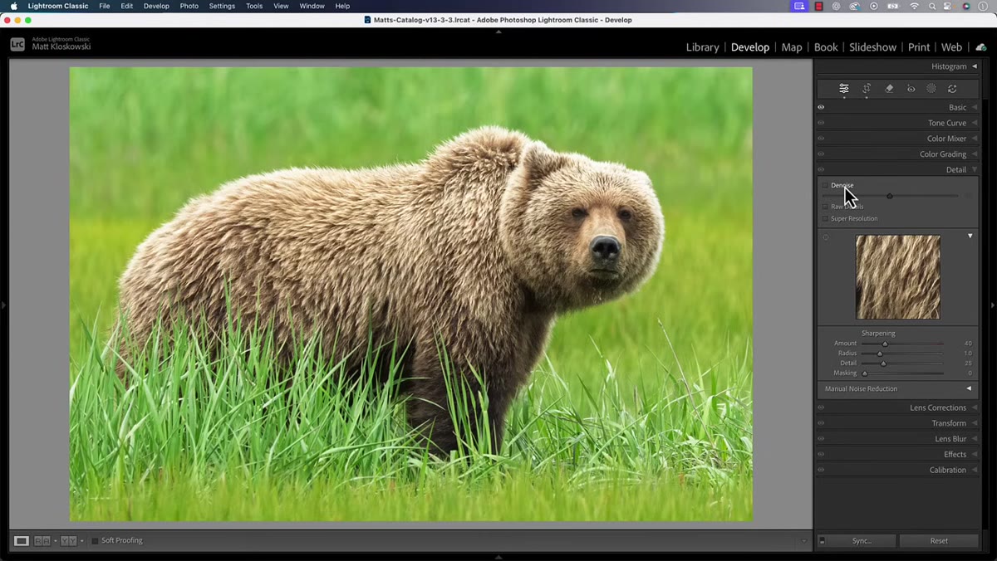Switch to the Slideshow module
Viewport: 997px width, 561px height.
click(872, 47)
